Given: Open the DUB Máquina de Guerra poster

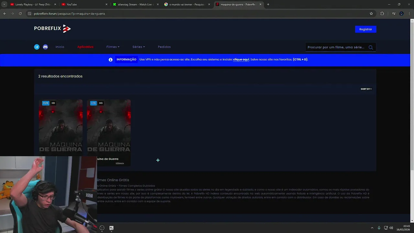Looking at the screenshot, I should click(61, 128).
